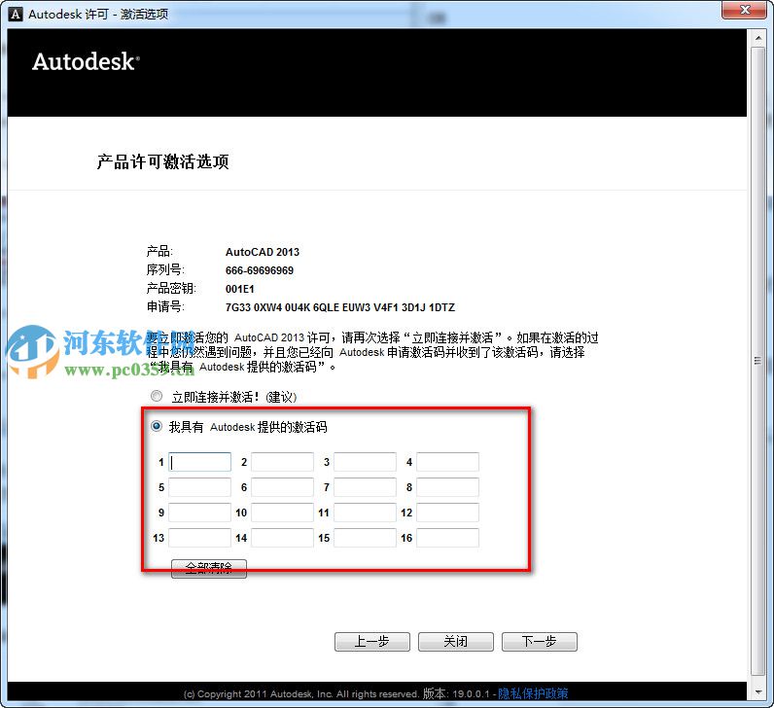Click activation code field 12
The image size is (774, 708).
447,513
